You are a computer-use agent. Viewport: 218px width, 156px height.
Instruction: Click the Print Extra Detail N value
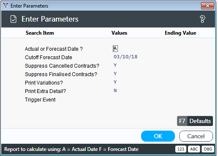tap(115, 90)
